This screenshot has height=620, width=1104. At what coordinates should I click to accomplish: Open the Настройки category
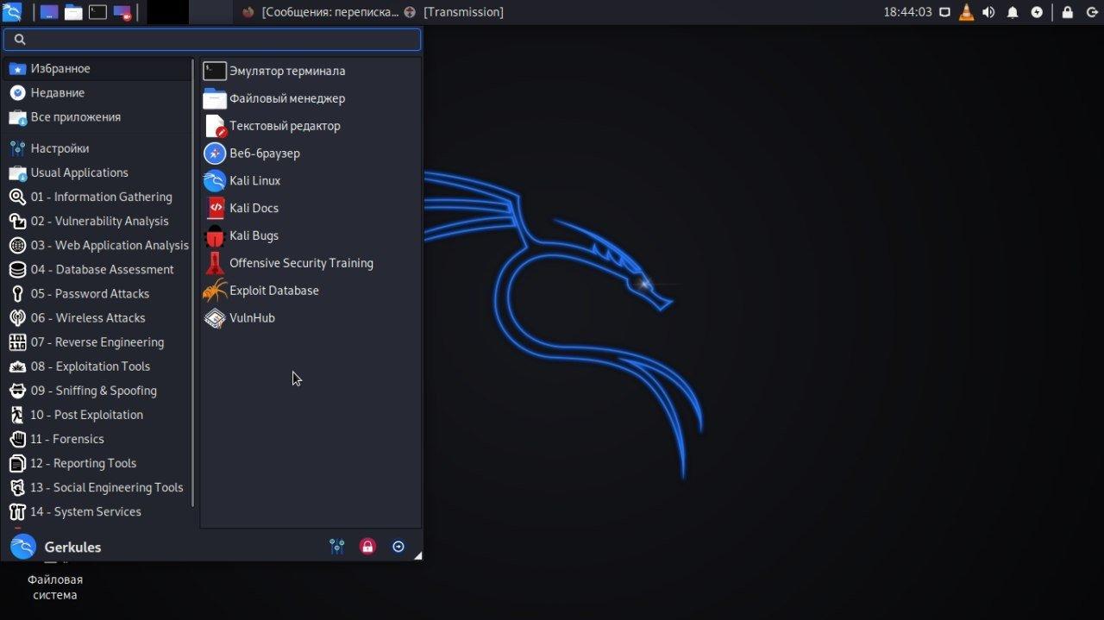98,148
